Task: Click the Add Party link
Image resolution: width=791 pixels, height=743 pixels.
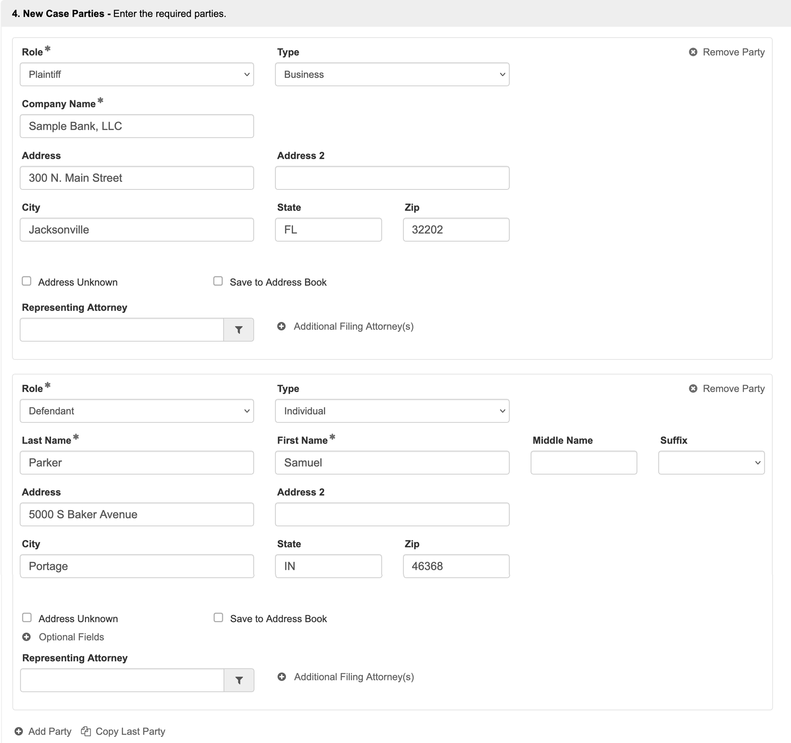Action: coord(50,731)
